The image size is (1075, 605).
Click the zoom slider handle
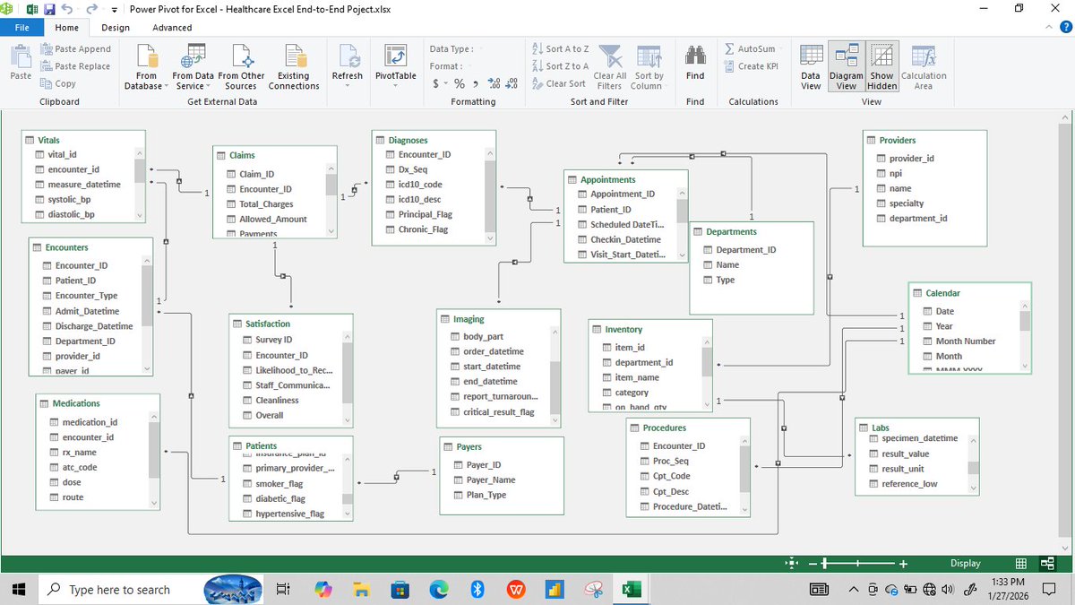click(x=825, y=564)
